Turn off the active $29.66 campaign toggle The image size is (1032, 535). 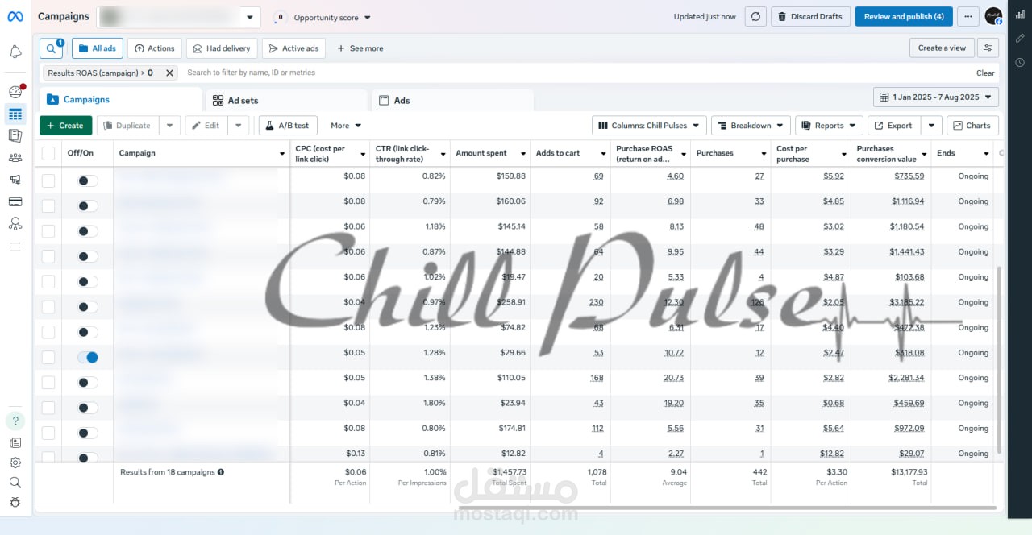(88, 357)
